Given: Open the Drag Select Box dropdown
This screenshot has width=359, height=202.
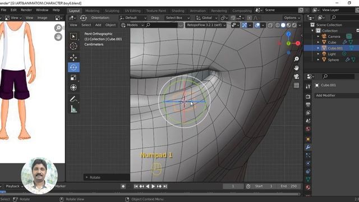Looking at the screenshot, I should coord(177,18).
